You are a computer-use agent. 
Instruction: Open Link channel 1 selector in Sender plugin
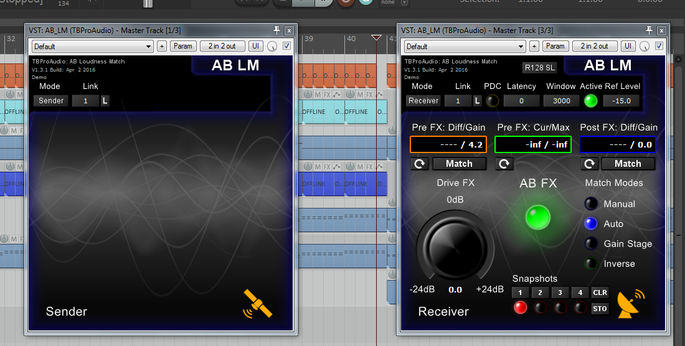pyautogui.click(x=86, y=101)
